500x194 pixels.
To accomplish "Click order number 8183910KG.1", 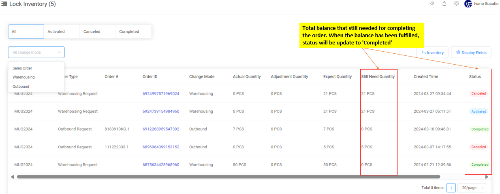I will [117, 129].
